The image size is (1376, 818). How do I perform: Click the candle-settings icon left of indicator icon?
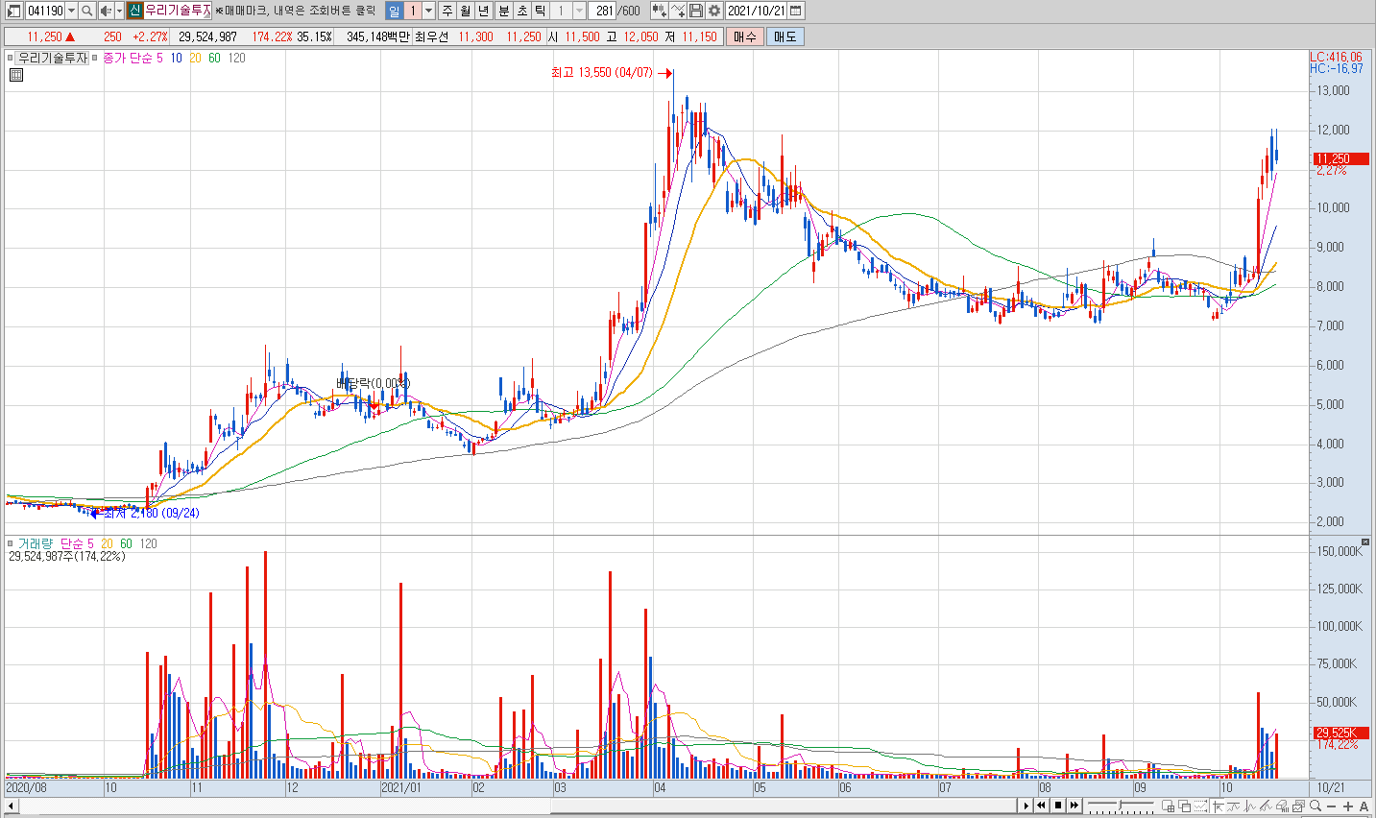pos(660,11)
